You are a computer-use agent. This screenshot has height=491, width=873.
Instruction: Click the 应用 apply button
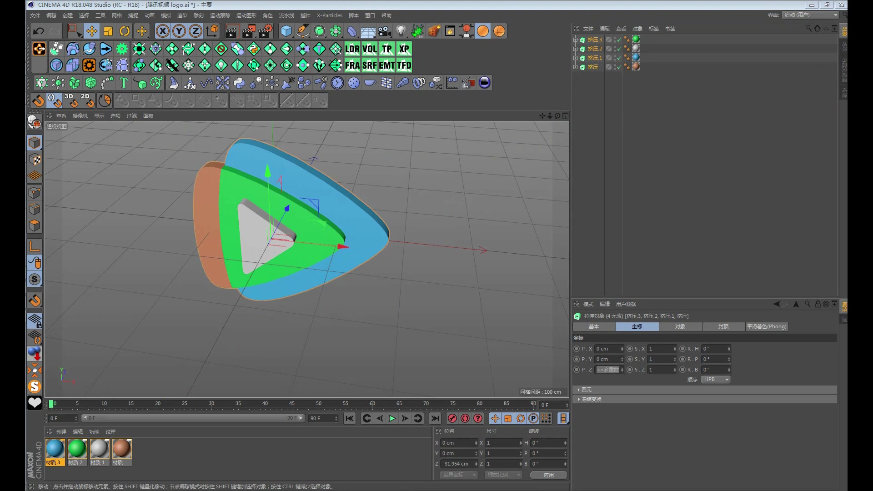click(x=549, y=475)
